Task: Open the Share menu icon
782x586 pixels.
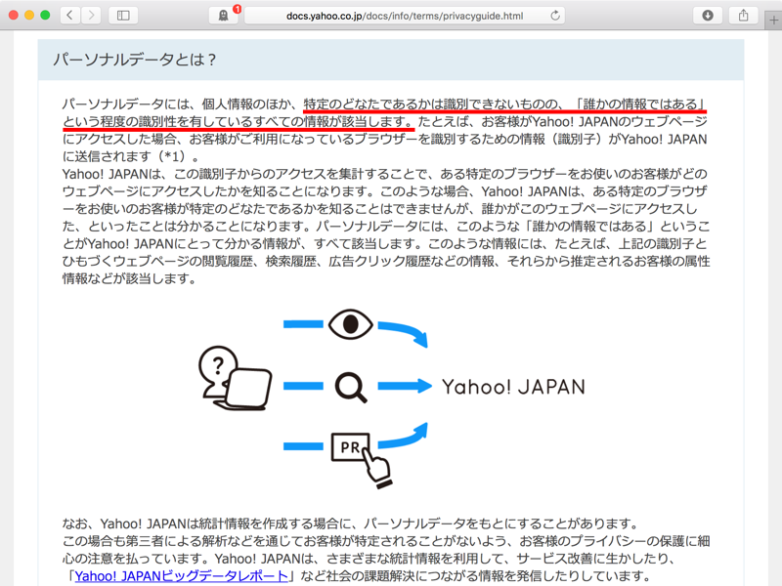Action: click(743, 16)
